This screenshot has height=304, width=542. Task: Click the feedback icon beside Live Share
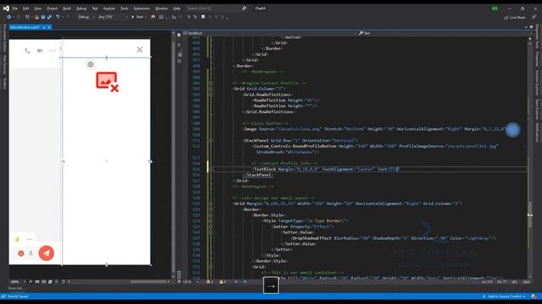534,17
